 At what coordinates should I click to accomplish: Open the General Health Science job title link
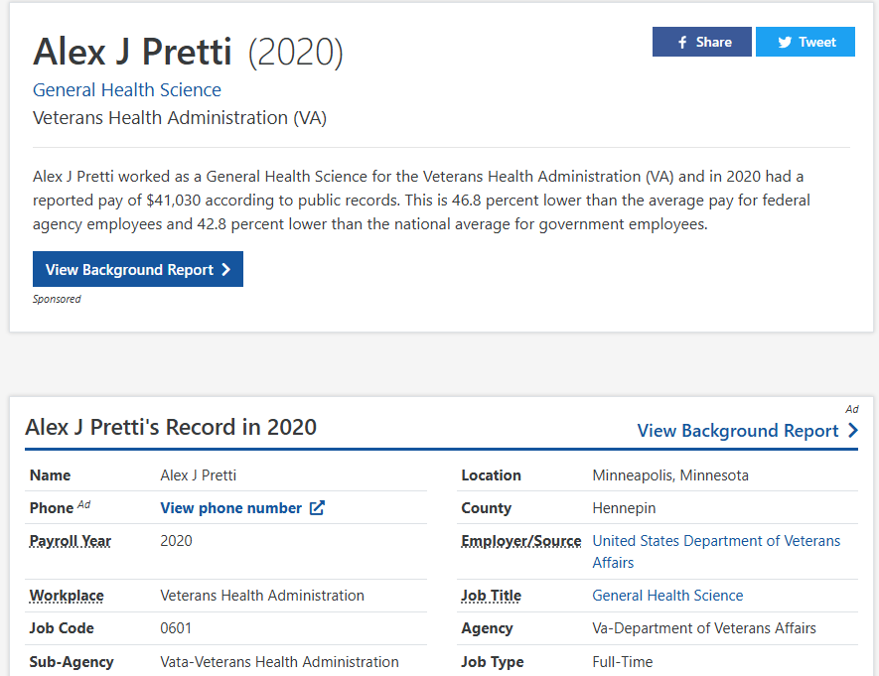[667, 596]
